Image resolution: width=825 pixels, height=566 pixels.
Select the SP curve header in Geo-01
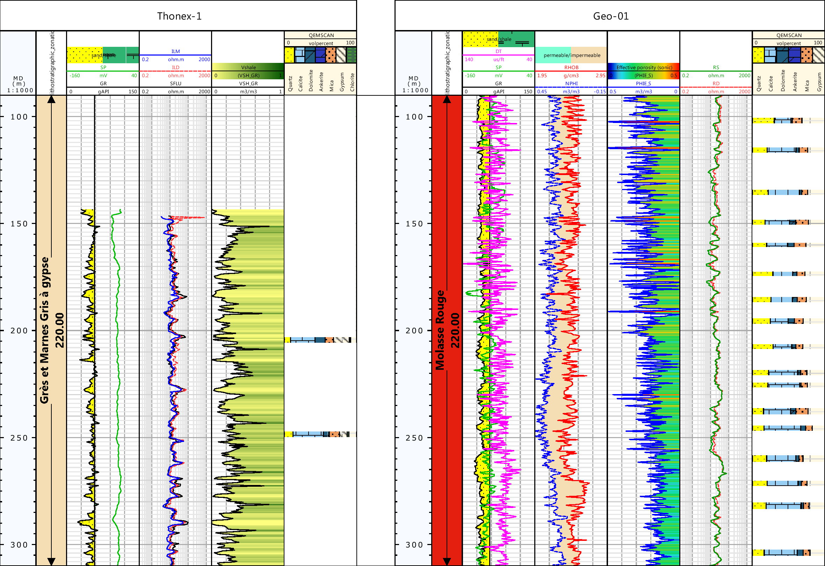point(498,67)
